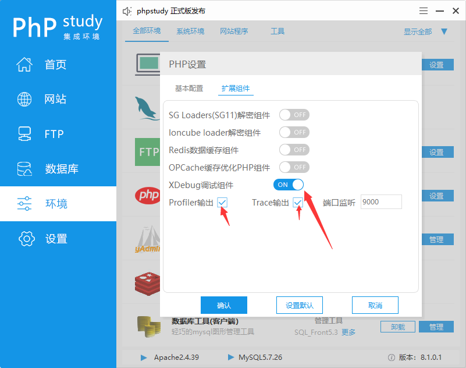Click the laptop monitor icon
466x368 pixels.
pyautogui.click(x=148, y=65)
